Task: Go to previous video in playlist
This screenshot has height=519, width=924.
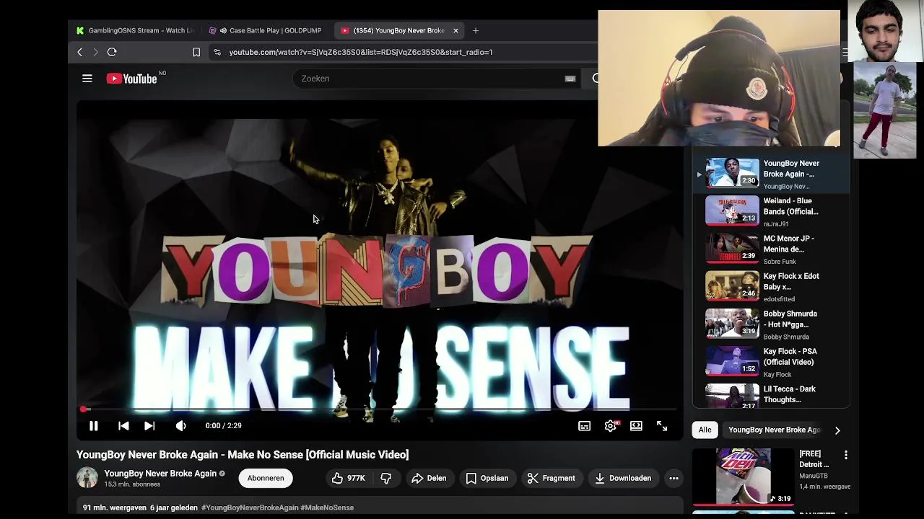Action: 123,426
